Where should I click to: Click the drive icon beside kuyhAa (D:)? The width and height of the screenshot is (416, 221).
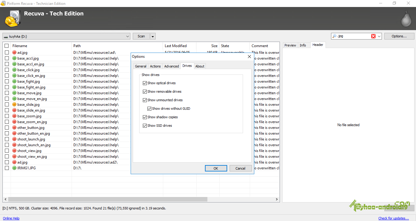click(x=6, y=36)
